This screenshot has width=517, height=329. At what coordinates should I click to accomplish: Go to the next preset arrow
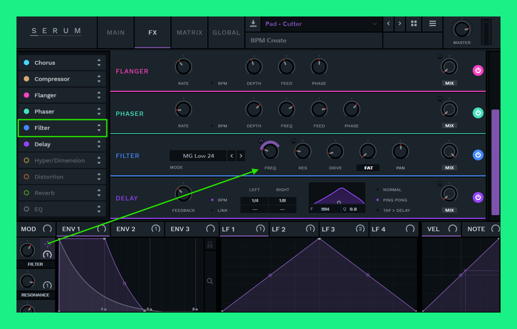[x=400, y=23]
